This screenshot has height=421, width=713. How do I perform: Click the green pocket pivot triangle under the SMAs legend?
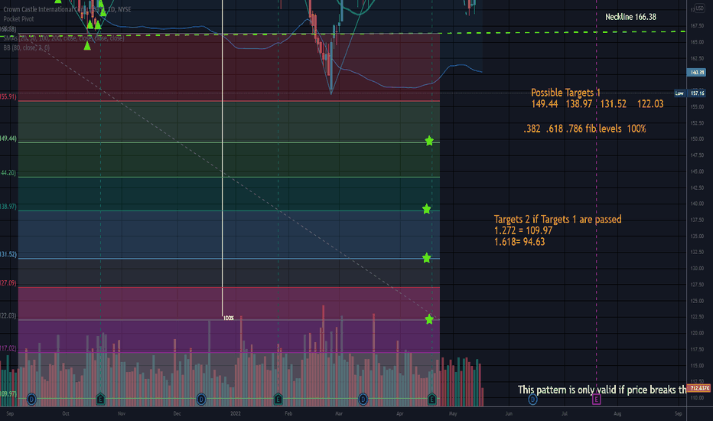point(87,46)
